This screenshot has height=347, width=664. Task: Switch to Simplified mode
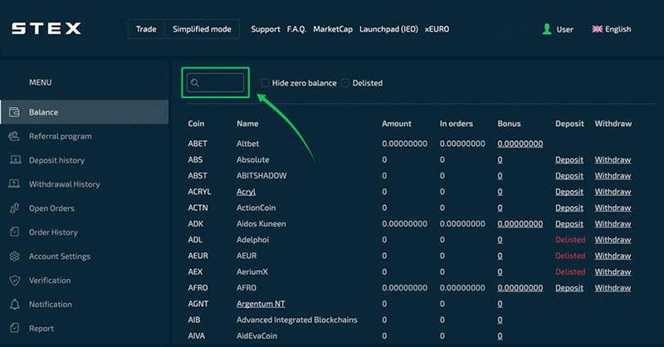pyautogui.click(x=202, y=29)
